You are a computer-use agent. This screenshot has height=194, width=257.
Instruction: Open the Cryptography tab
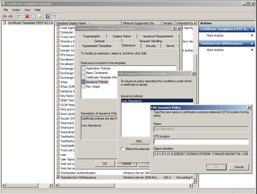(x=91, y=36)
